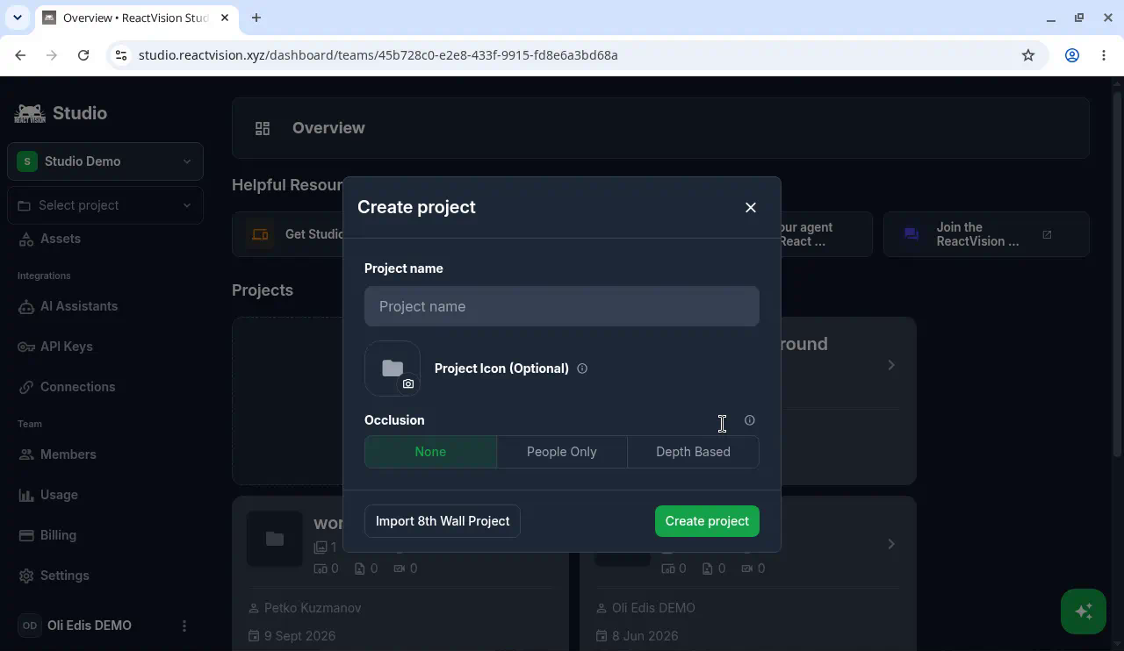Open the Members page
Viewport: 1124px width, 651px height.
tap(68, 454)
